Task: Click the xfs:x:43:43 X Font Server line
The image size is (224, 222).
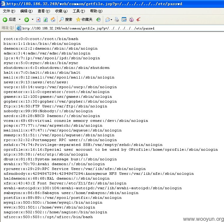Action: (65, 183)
